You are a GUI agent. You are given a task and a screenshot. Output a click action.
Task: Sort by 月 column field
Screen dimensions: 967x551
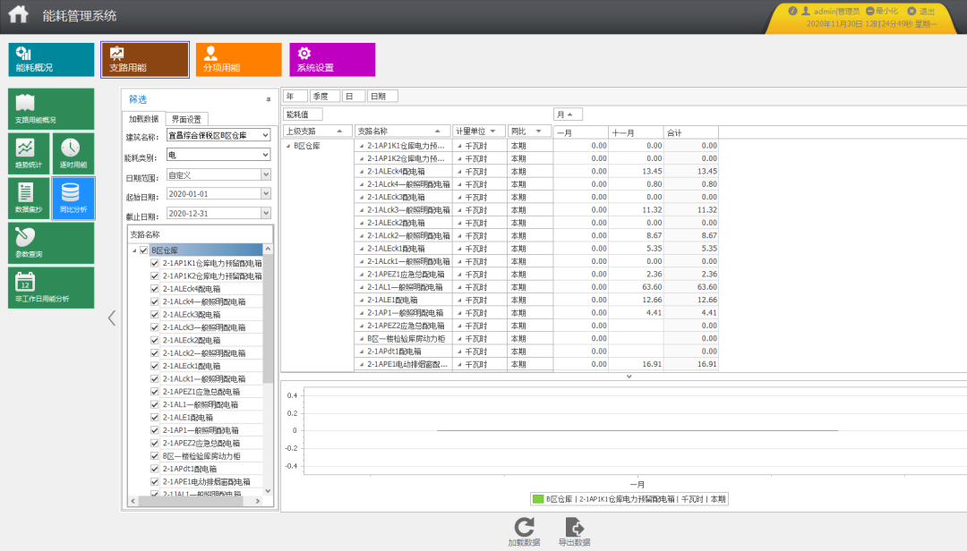point(568,114)
